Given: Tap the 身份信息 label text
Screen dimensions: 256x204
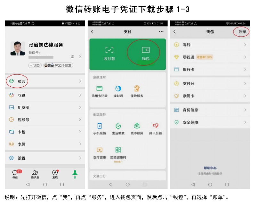Looking at the screenshot, I should [x=190, y=110].
